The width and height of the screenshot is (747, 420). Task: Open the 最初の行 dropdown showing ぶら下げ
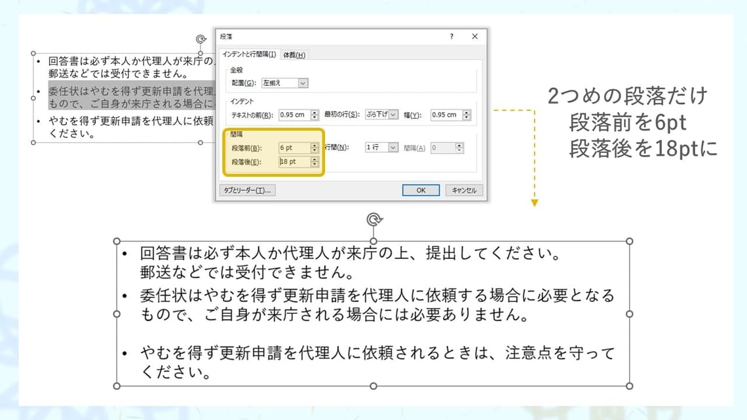tap(394, 115)
